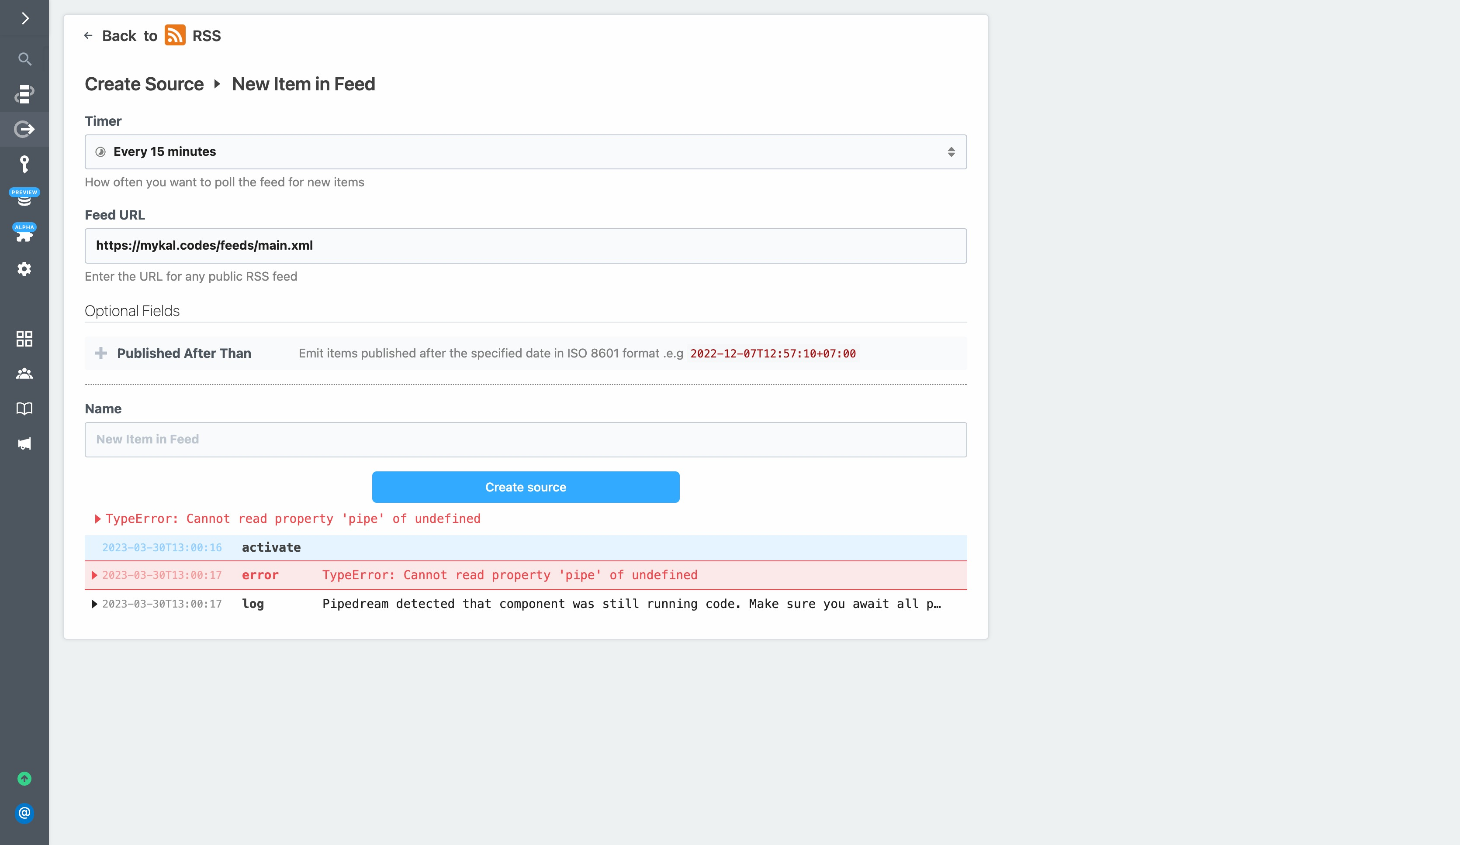
Task: Open the community people icon
Action: pyautogui.click(x=24, y=373)
